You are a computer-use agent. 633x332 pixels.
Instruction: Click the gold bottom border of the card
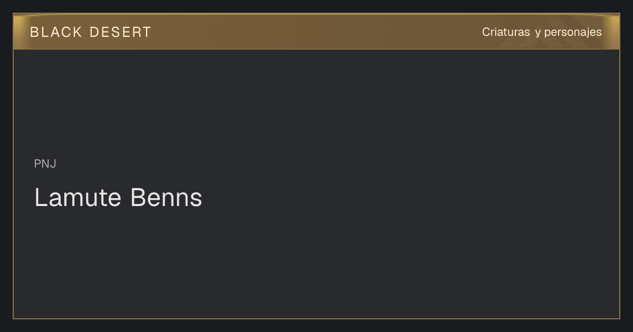point(316,318)
